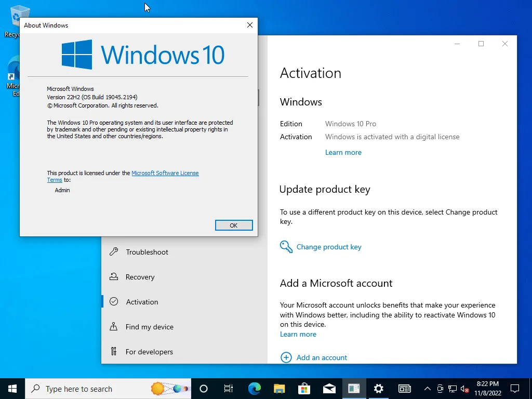This screenshot has height=399, width=532.
Task: Click the Activation checkmark circle icon
Action: [x=114, y=301]
